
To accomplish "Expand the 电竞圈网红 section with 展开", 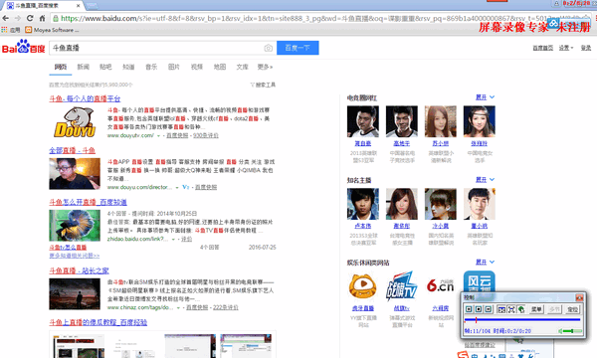I will 486,97.
